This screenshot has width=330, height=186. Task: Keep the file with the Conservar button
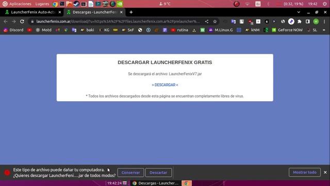pyautogui.click(x=130, y=173)
